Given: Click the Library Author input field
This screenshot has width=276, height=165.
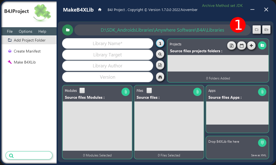Looking at the screenshot, I should [x=108, y=66].
